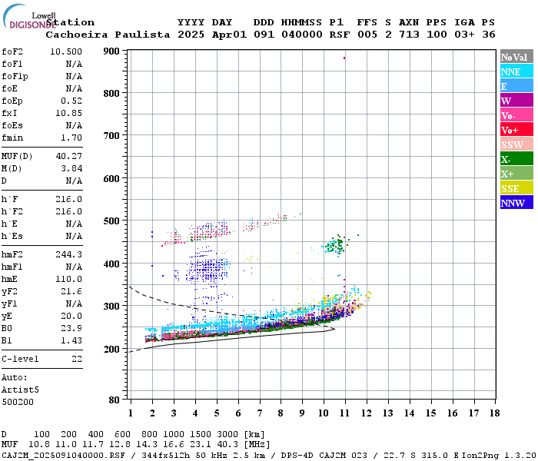Click the Lowell Digisonde logo

(29, 16)
